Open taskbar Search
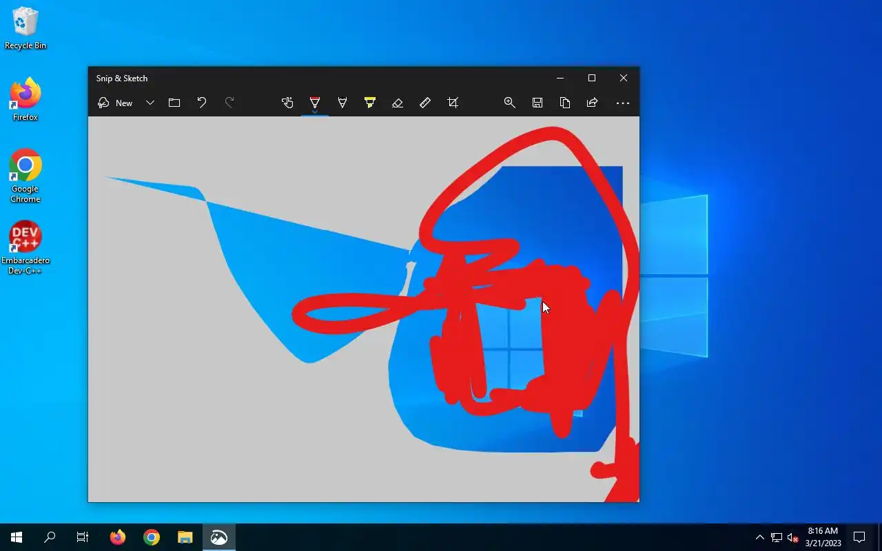This screenshot has height=551, width=882. [50, 537]
